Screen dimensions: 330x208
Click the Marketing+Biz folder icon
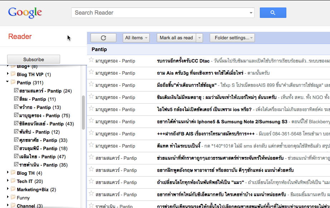click(13, 189)
